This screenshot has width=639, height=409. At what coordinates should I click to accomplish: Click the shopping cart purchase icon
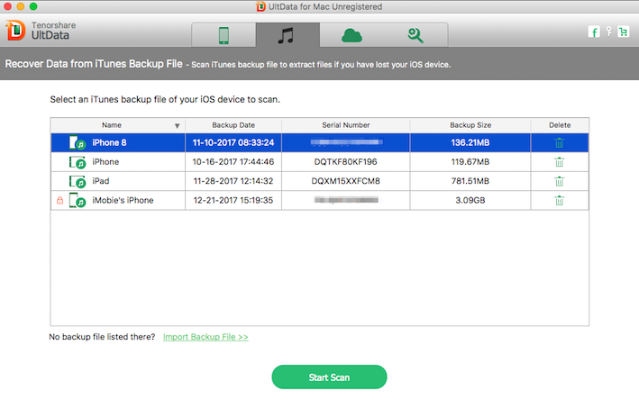(623, 32)
